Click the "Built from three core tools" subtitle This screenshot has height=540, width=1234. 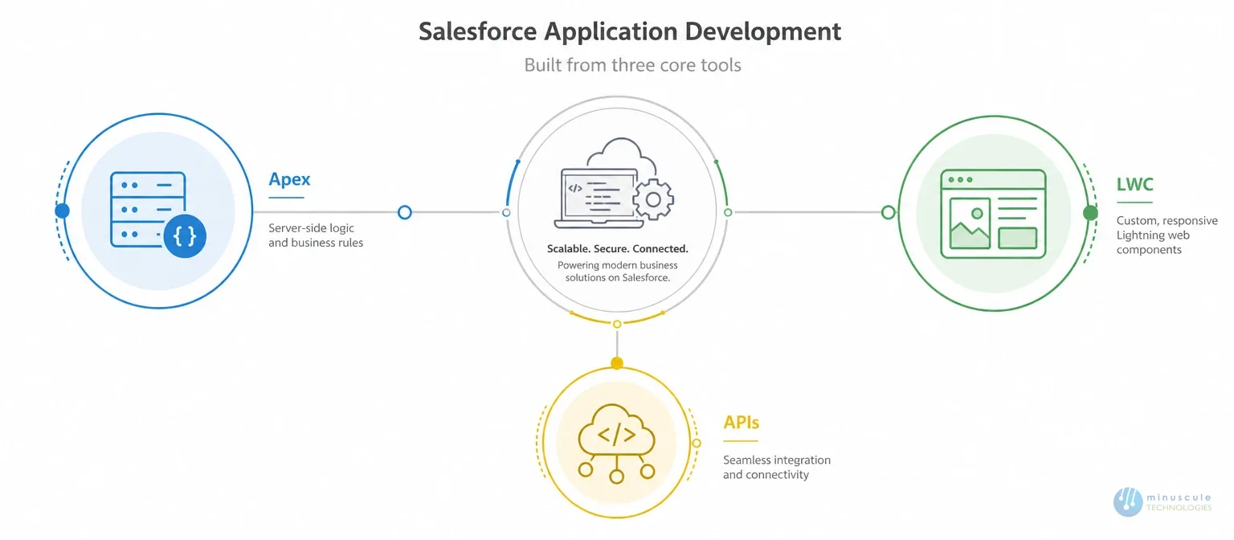click(x=633, y=65)
